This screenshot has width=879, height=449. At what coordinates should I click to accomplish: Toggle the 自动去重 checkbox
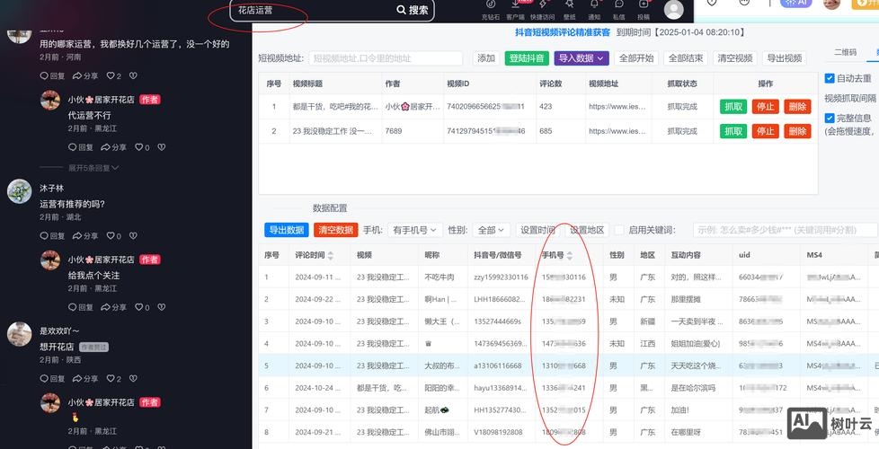point(830,78)
